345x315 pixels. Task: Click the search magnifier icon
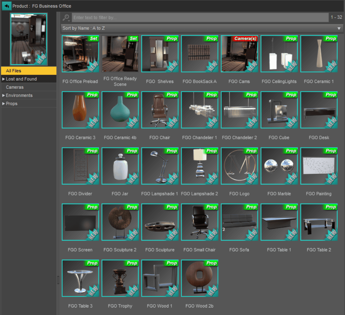[x=66, y=17]
